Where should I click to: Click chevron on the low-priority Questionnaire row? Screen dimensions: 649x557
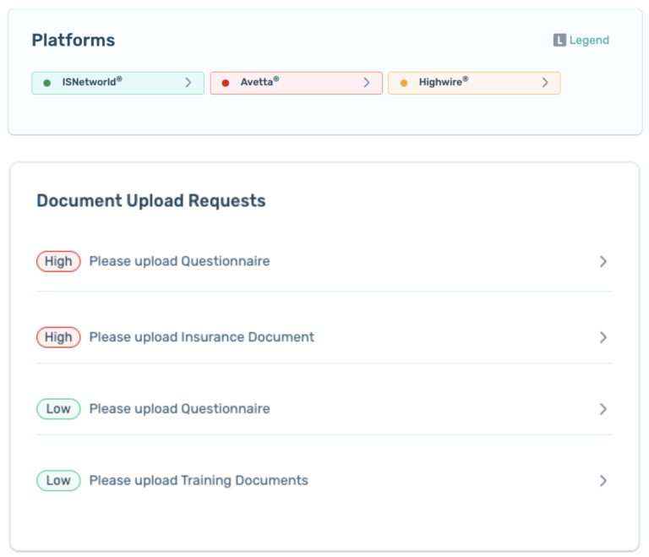[603, 409]
